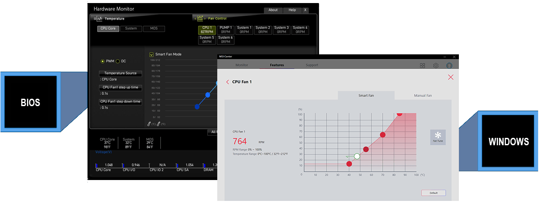Open the Monitor tab in MSI Center
The height and width of the screenshot is (207, 539).
[x=242, y=65]
